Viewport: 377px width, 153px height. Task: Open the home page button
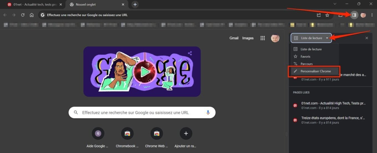click(32, 15)
